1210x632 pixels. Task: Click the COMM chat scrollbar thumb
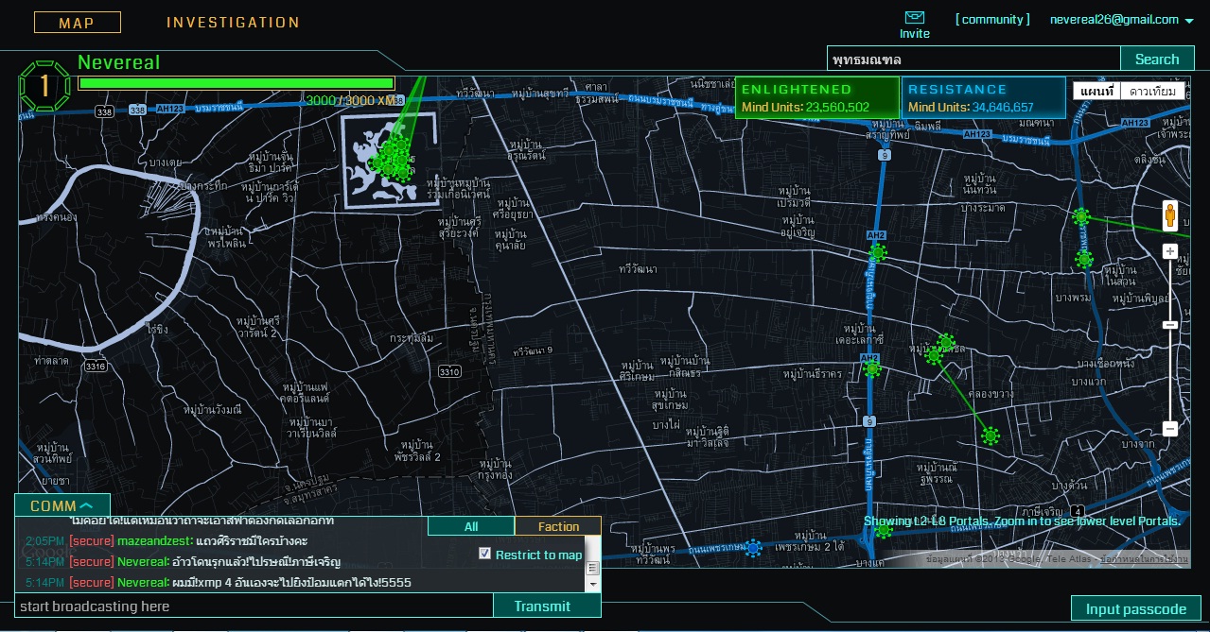pos(593,568)
